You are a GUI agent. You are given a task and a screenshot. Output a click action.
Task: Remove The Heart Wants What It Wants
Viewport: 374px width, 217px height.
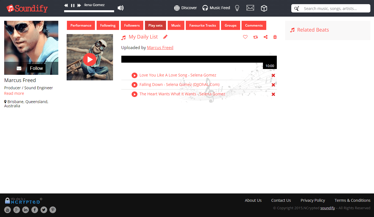click(273, 94)
